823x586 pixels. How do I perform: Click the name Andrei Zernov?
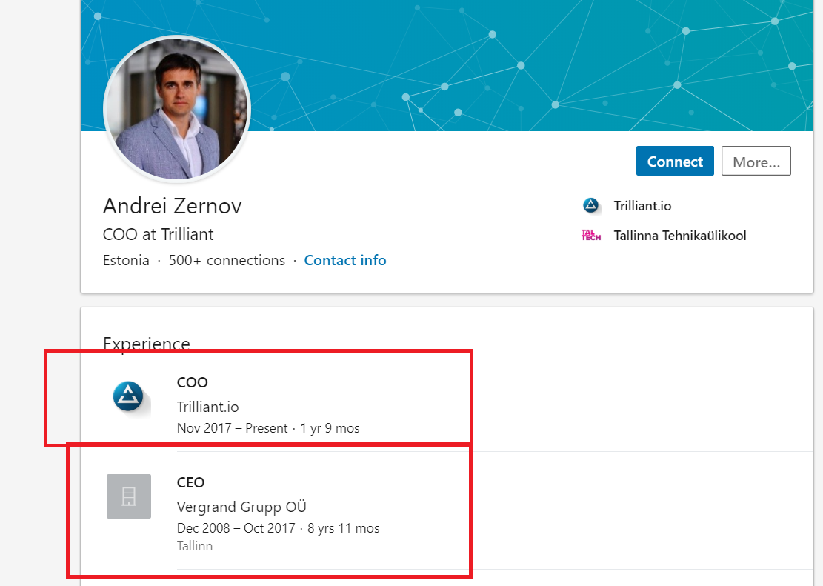click(172, 206)
